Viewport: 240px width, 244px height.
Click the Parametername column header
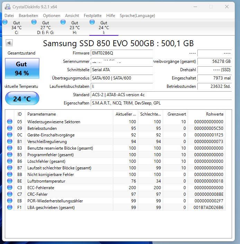point(69,114)
